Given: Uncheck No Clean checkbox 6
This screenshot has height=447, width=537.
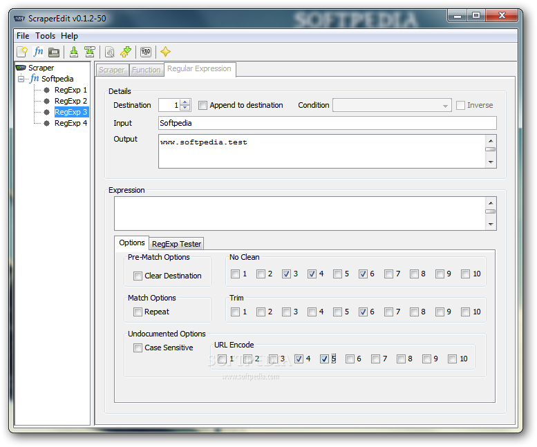Looking at the screenshot, I should (363, 274).
